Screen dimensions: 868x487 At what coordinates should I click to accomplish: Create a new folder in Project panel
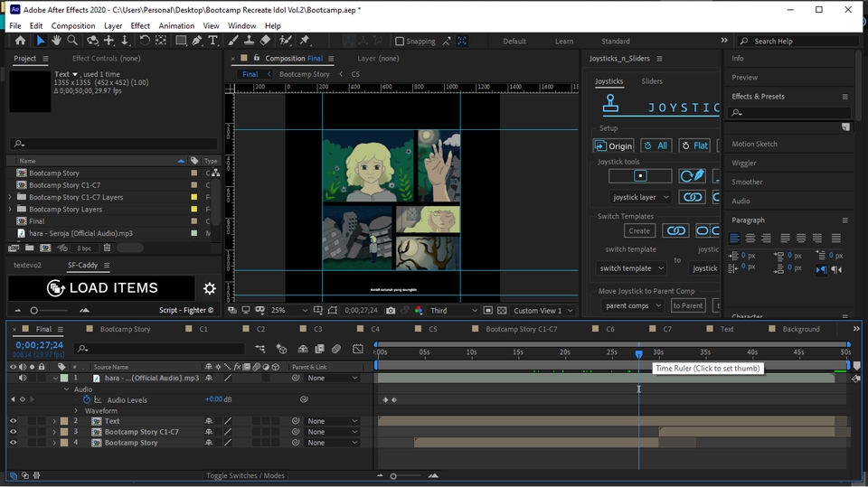(29, 248)
